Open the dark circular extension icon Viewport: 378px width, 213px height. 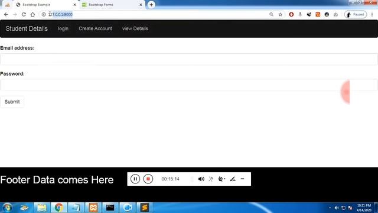pyautogui.click(x=327, y=14)
